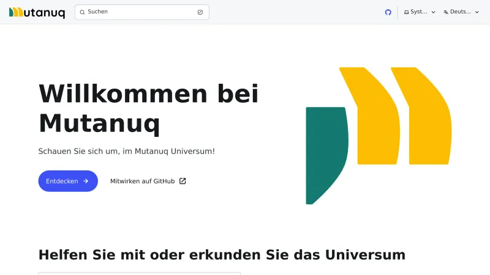Click the arrow icon on Entdecken button
Image resolution: width=490 pixels, height=275 pixels.
[x=86, y=181]
